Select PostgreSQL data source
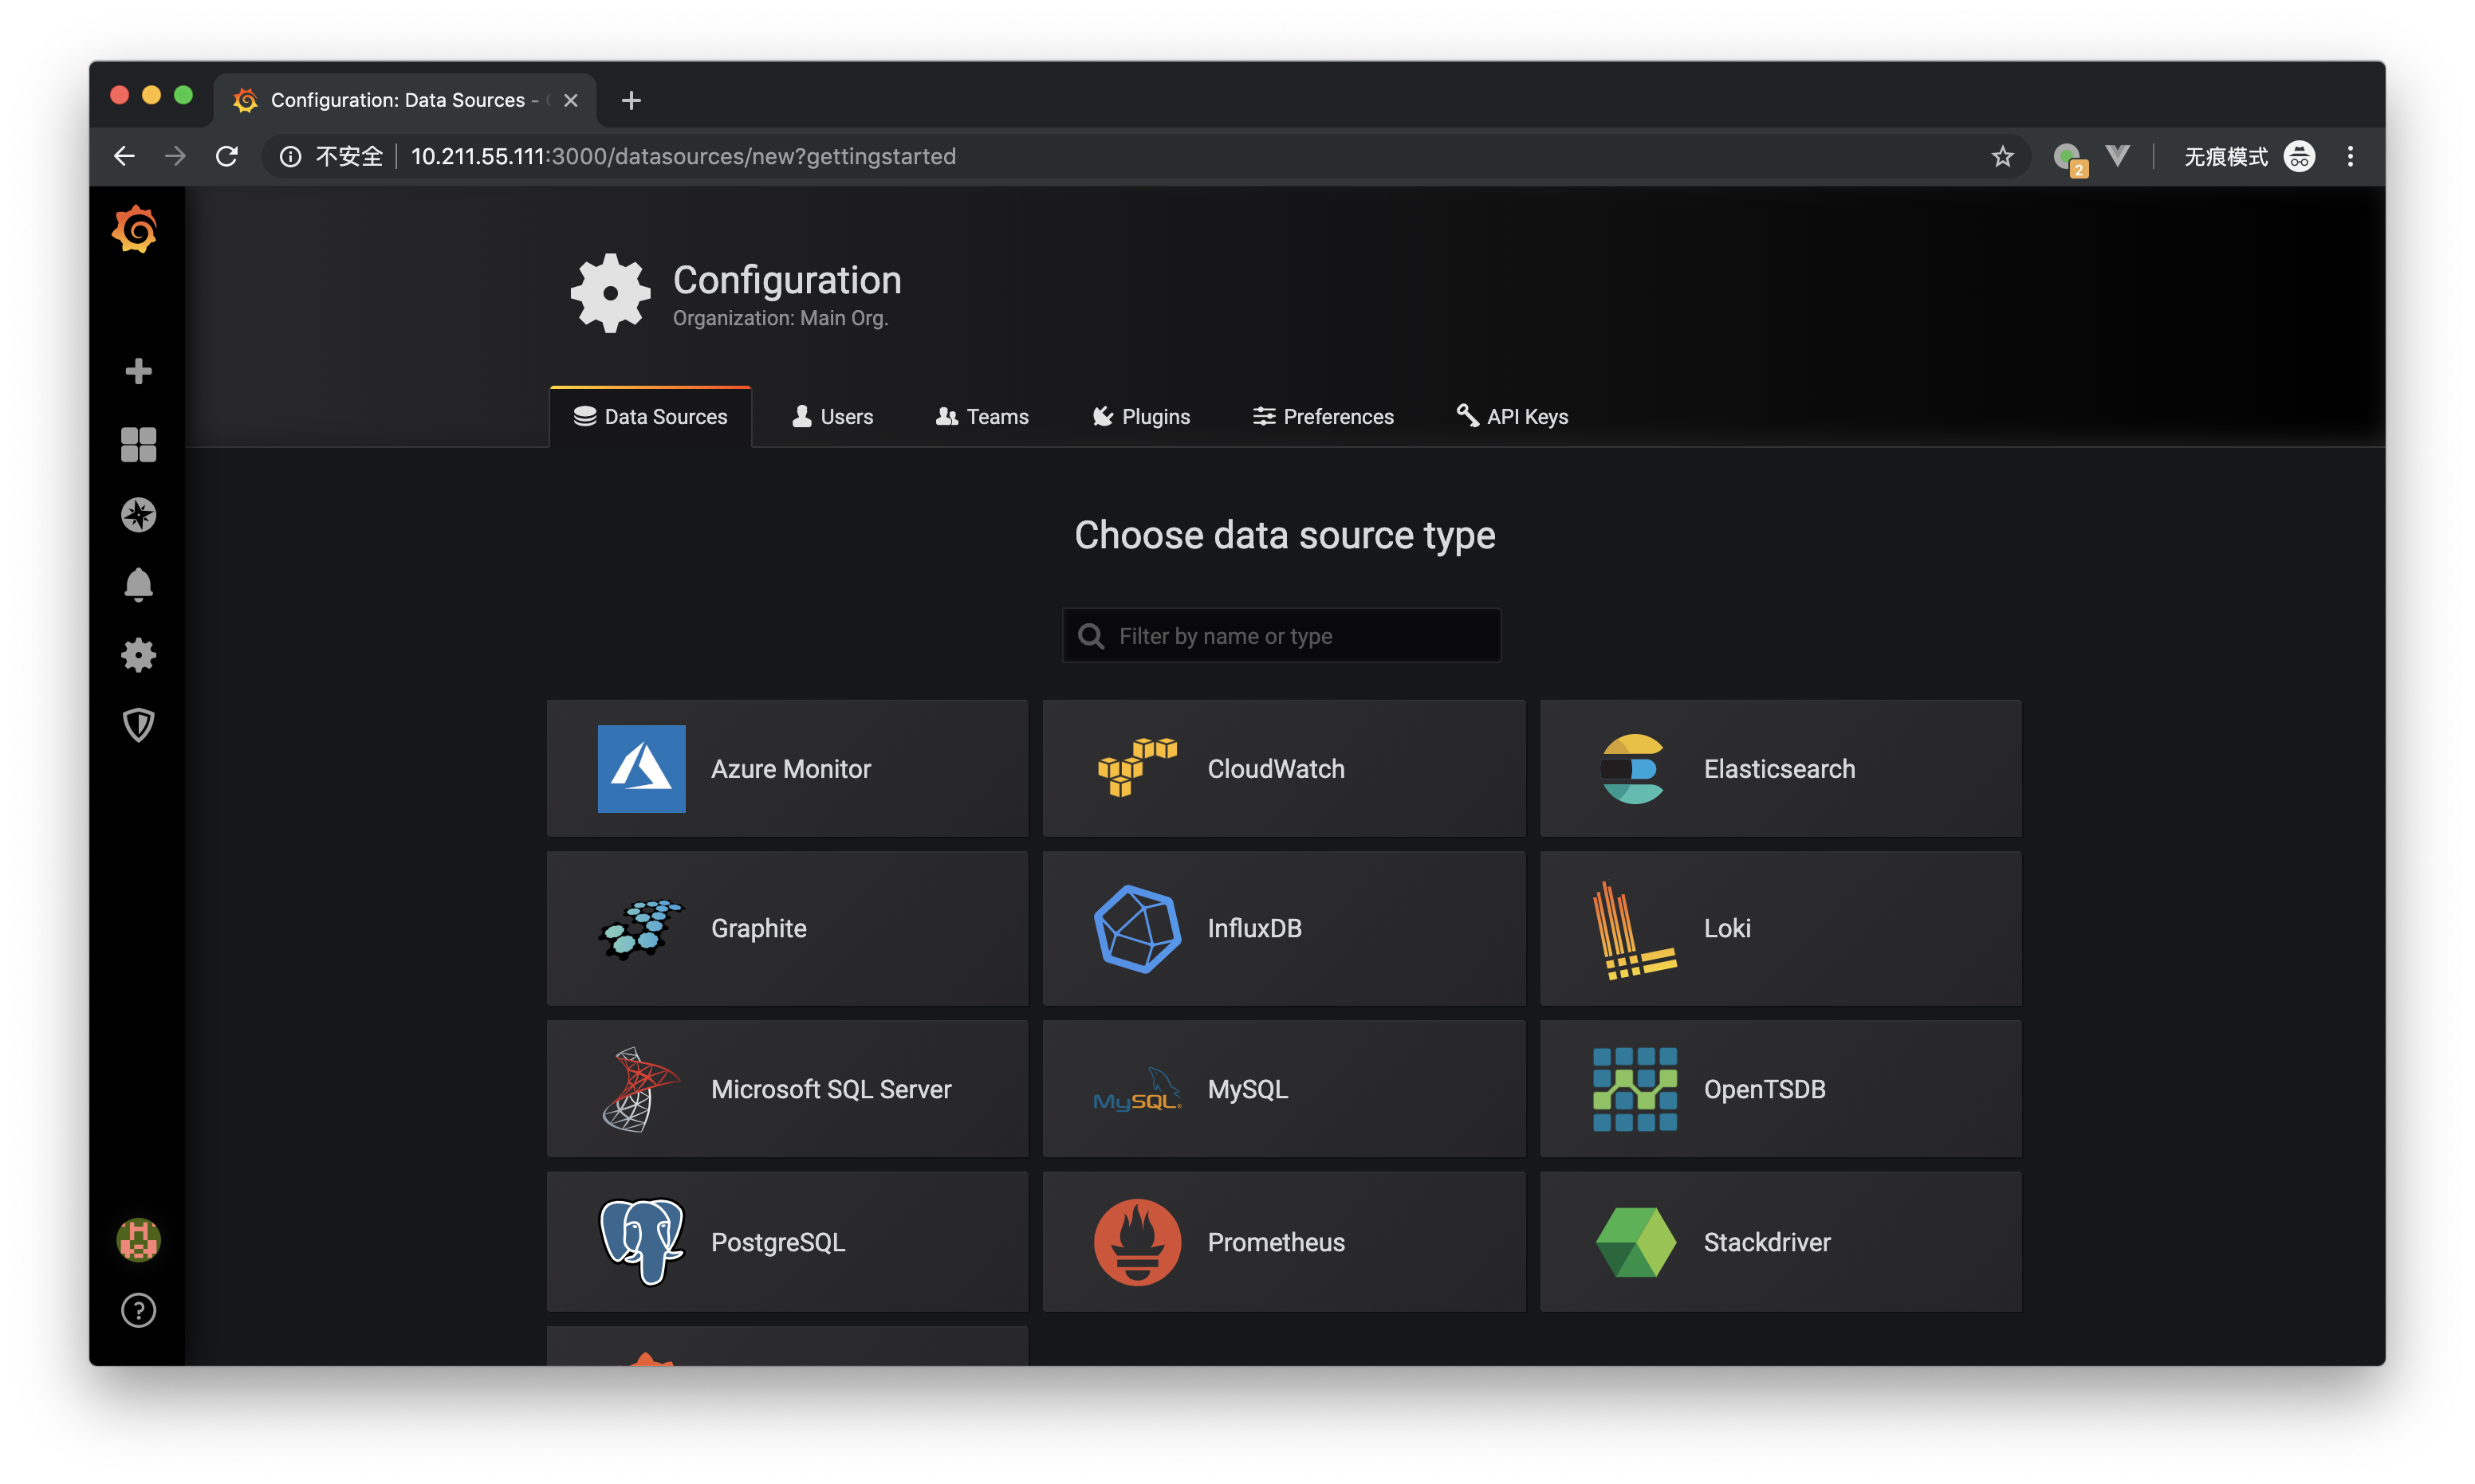The width and height of the screenshot is (2475, 1484). pyautogui.click(x=788, y=1239)
